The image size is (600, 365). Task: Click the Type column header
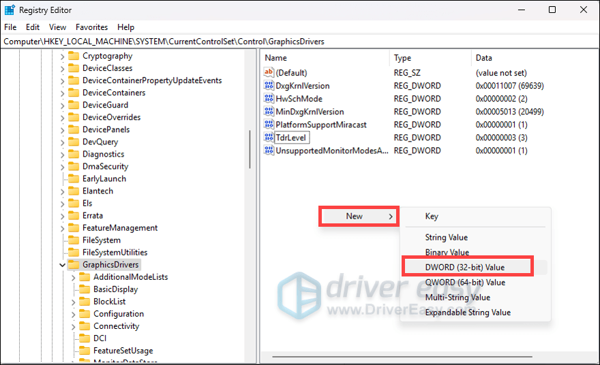tap(430, 58)
